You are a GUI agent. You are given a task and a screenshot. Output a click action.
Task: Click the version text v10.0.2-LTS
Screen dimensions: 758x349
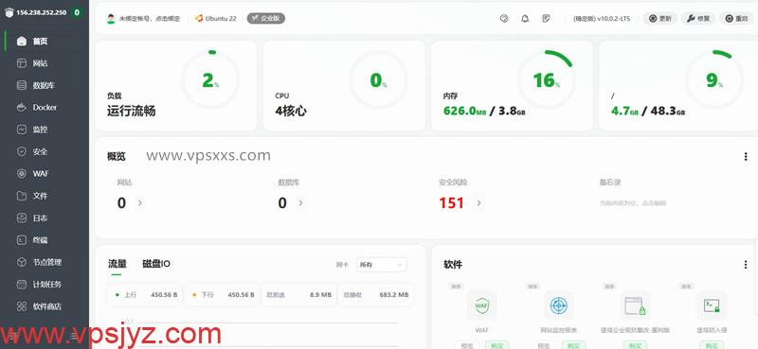pyautogui.click(x=602, y=18)
